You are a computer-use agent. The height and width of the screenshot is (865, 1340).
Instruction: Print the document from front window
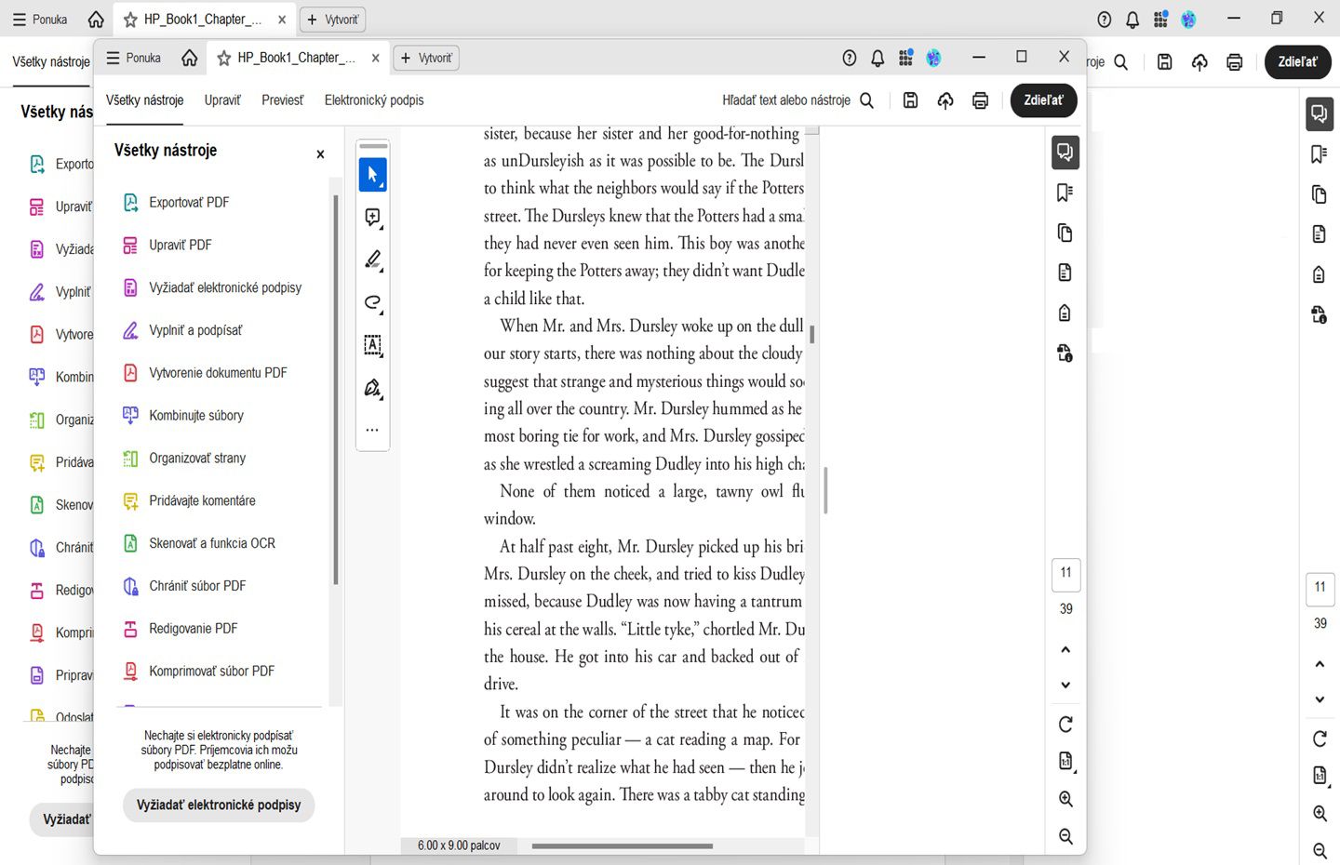980,100
